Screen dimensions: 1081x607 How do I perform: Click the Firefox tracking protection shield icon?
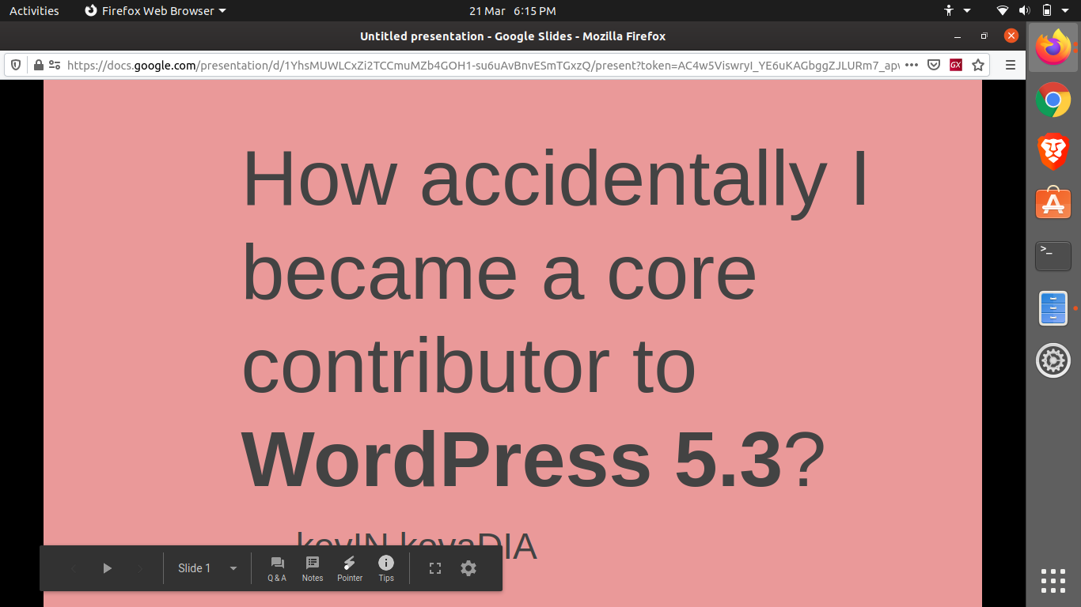(16, 65)
